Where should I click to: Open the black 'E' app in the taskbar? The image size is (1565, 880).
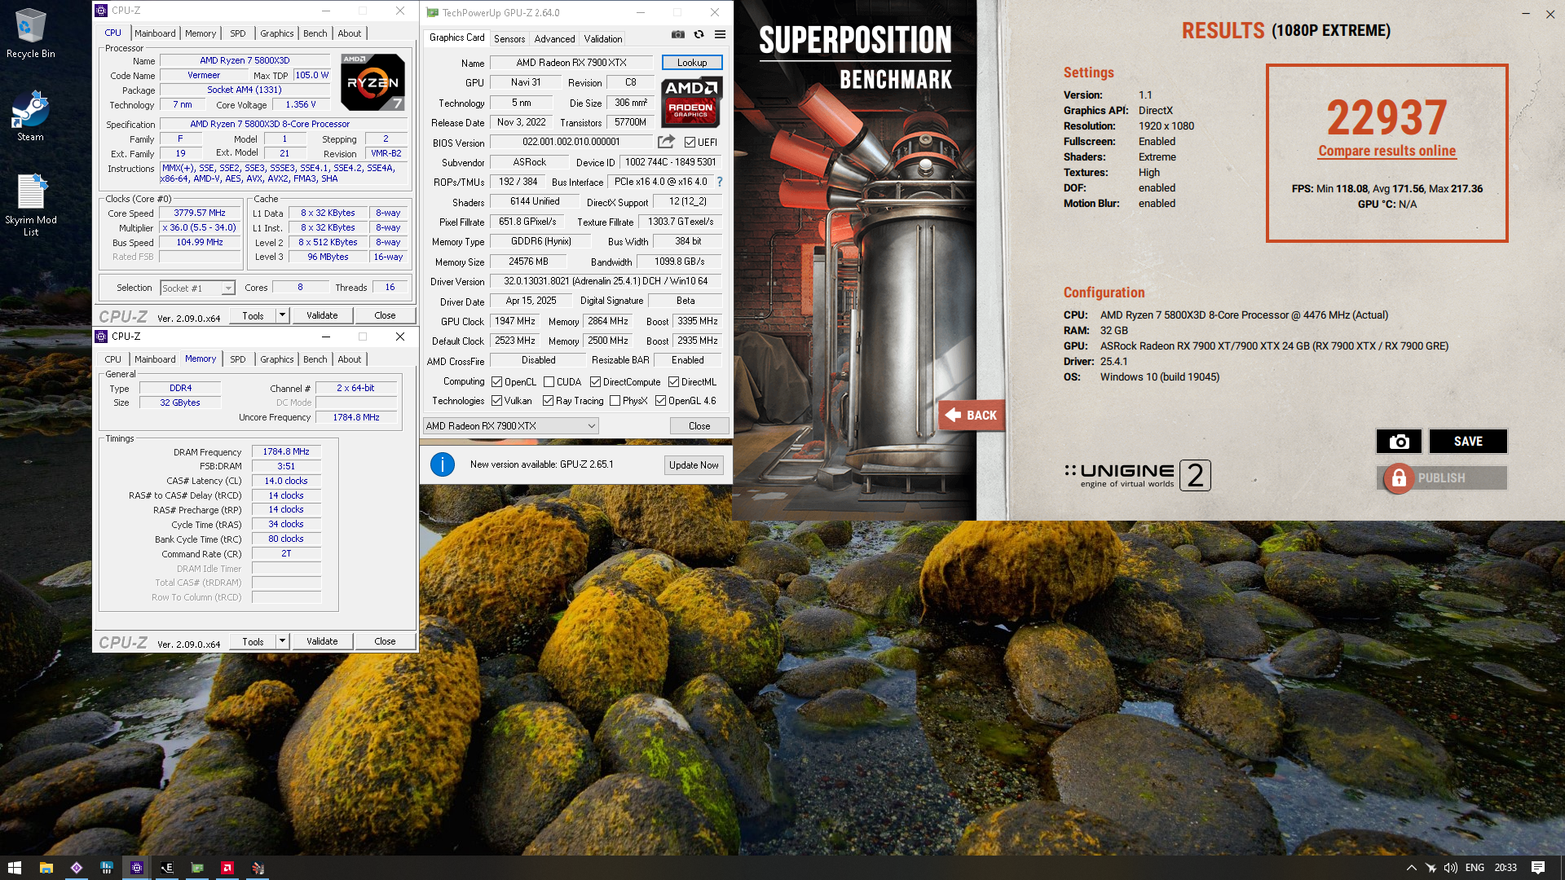(x=166, y=868)
